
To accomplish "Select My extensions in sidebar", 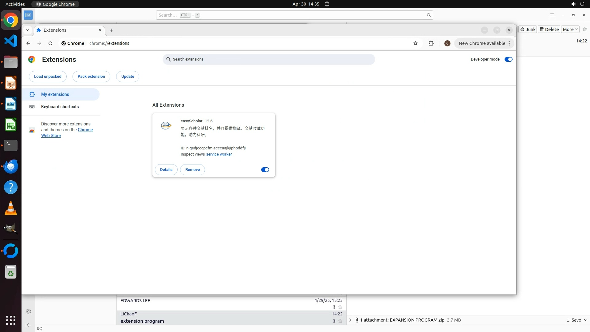I will 55,94.
